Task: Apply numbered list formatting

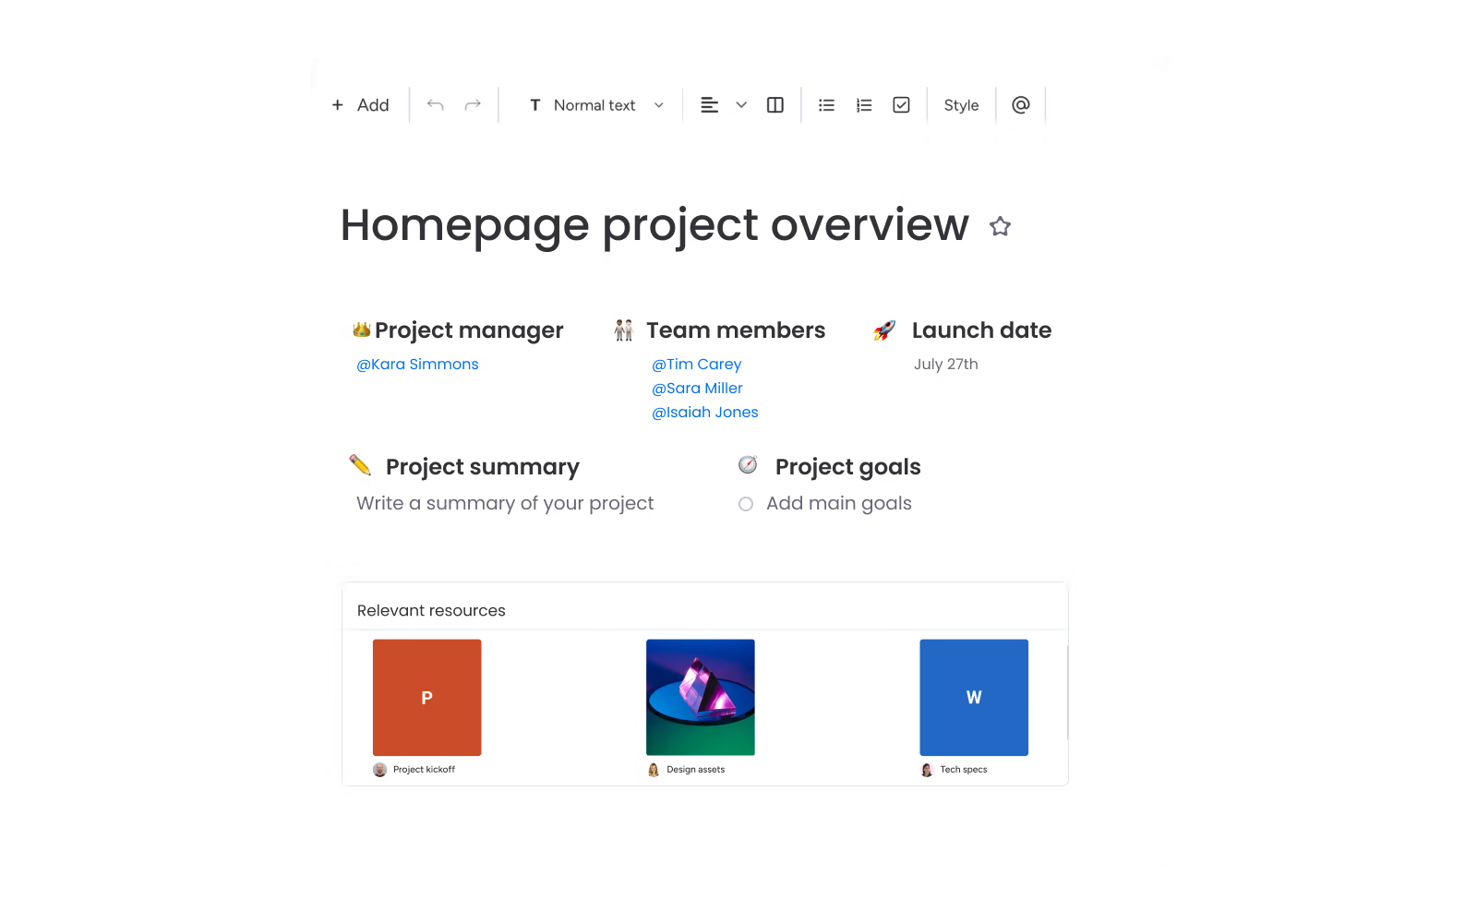Action: [x=864, y=105]
